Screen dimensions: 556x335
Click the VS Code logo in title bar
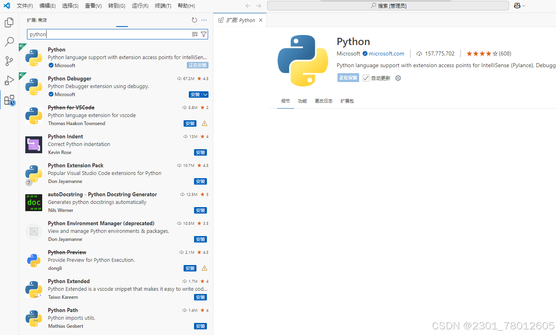pos(7,6)
